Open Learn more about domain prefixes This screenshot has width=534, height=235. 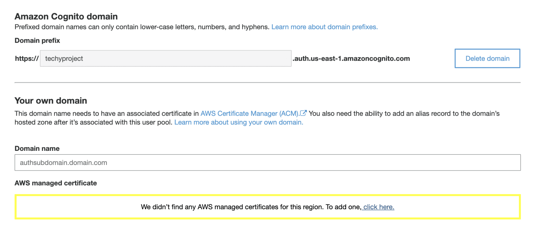[x=324, y=27]
